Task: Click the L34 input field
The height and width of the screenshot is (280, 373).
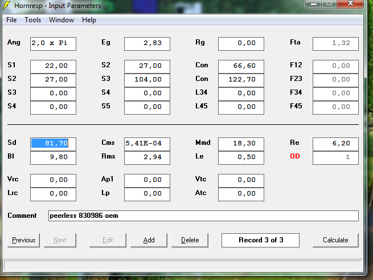Action: 241,94
